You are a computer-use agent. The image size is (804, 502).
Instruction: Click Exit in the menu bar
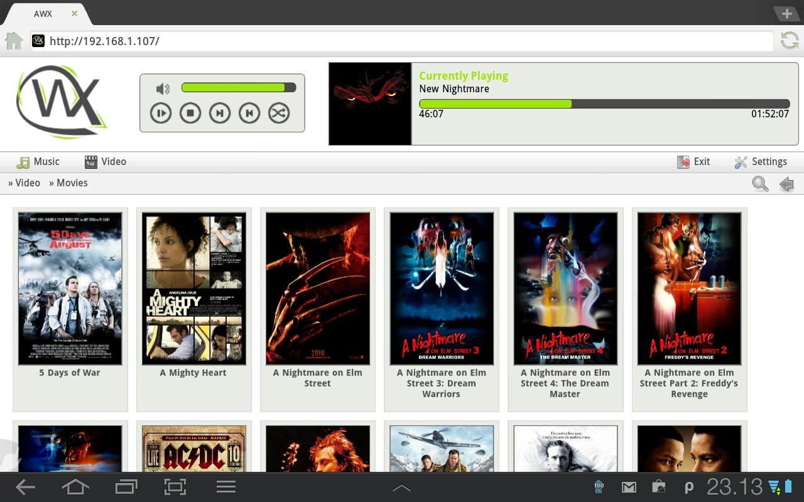693,162
